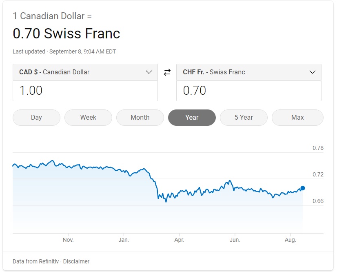Click the Last updated timestamp text

[64, 51]
